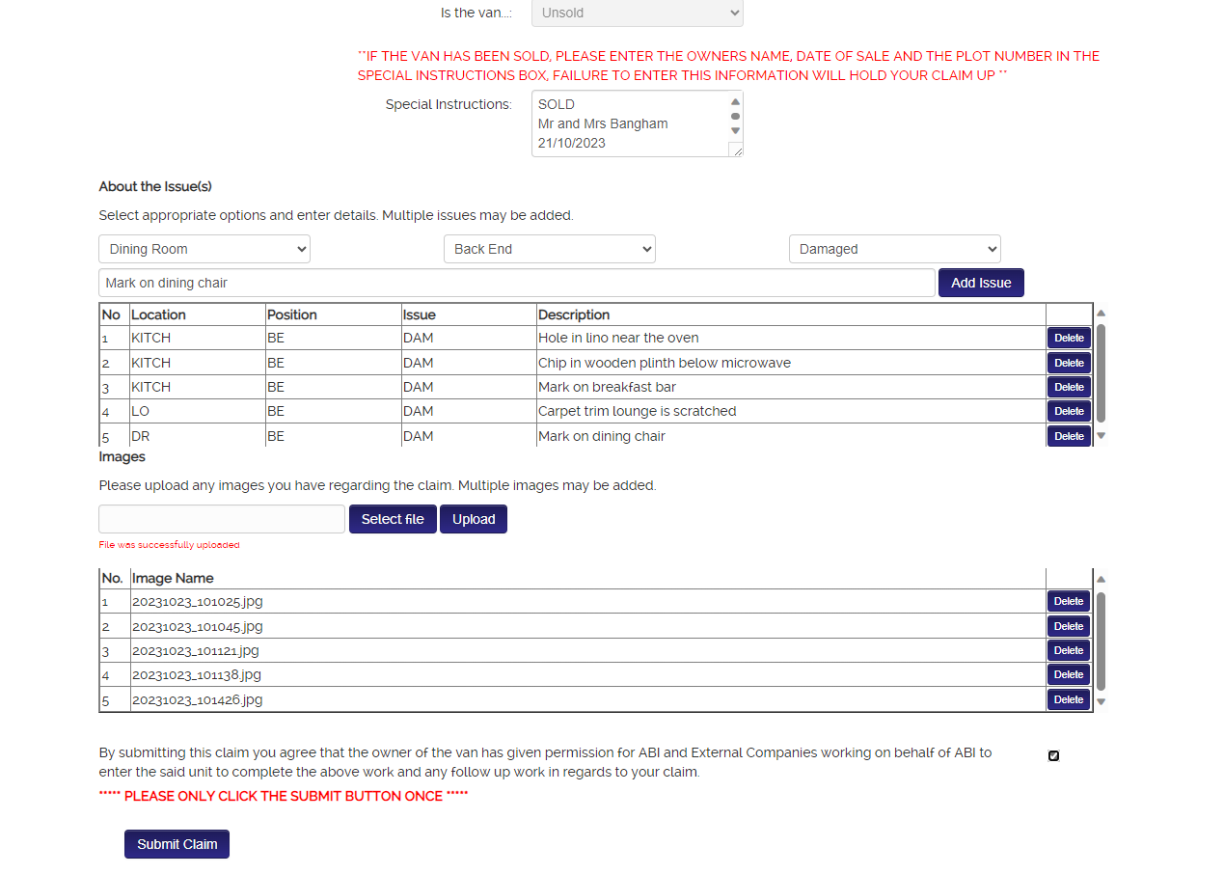
Task: Click inside the Special Instructions text box
Action: (627, 123)
